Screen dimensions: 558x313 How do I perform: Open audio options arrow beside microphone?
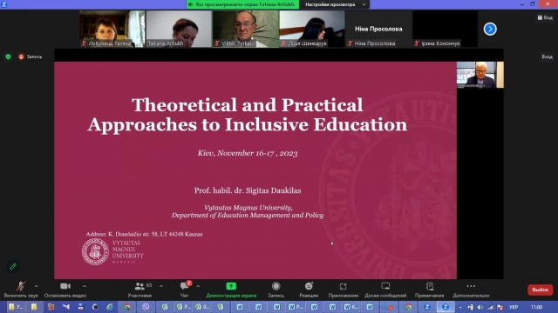pos(37,286)
